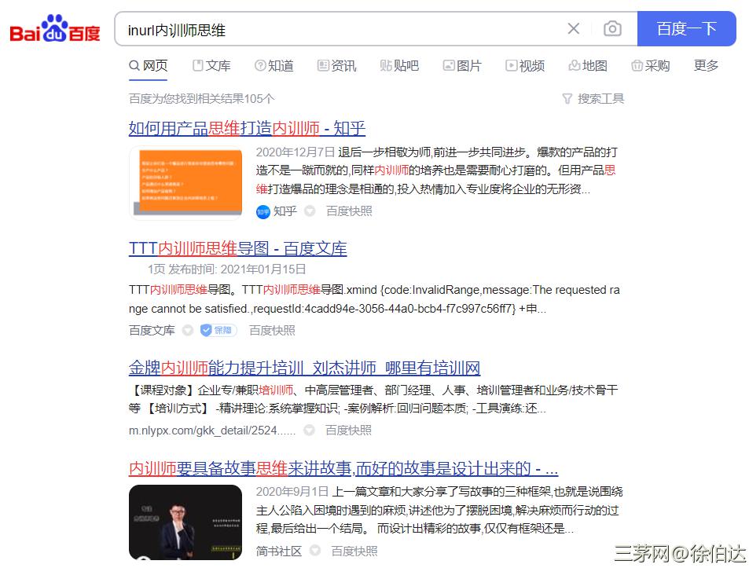This screenshot has height=579, width=749.
Task: Expand the dropdown arrow next to 简书社区
Action: (315, 551)
